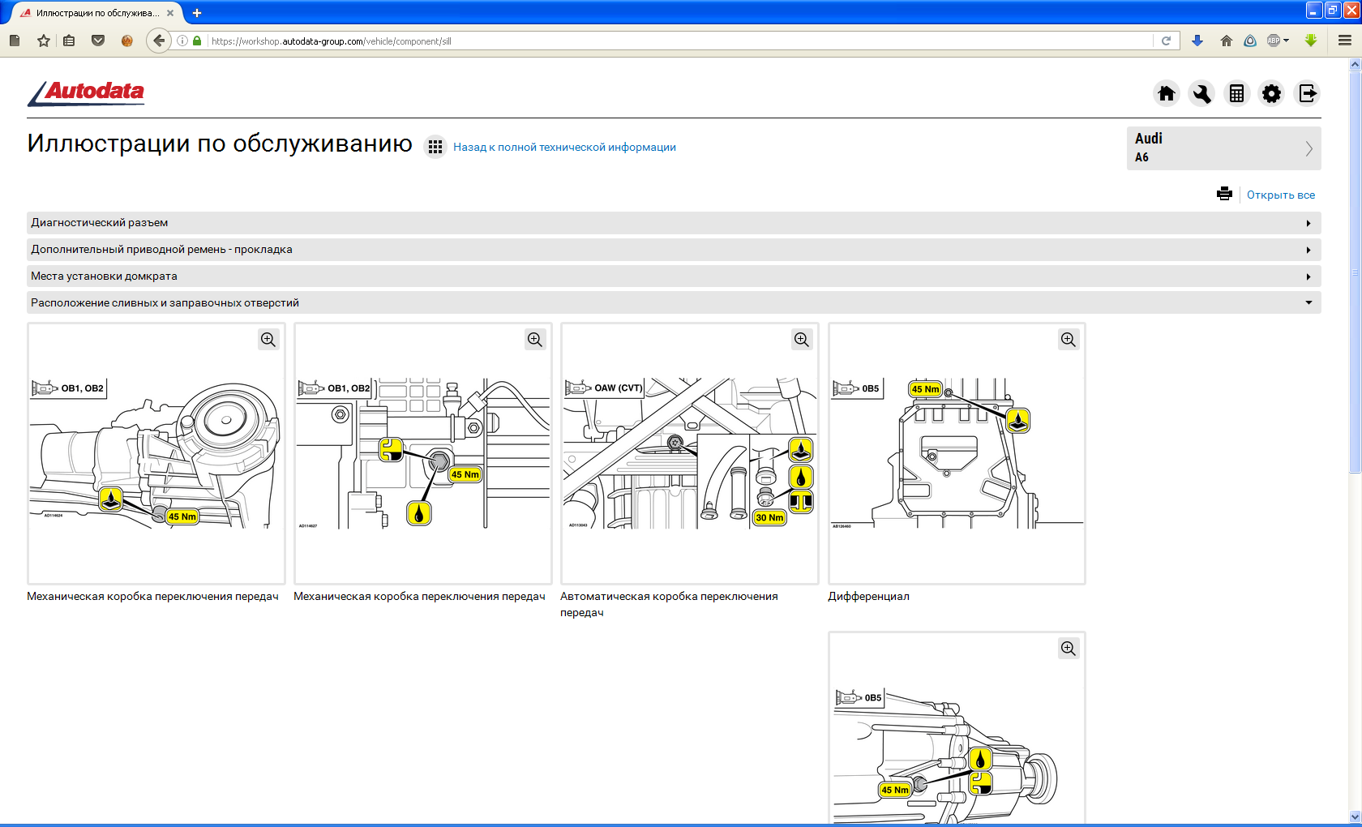Open site information 'i' icon
Image resolution: width=1362 pixels, height=827 pixels.
(x=182, y=41)
